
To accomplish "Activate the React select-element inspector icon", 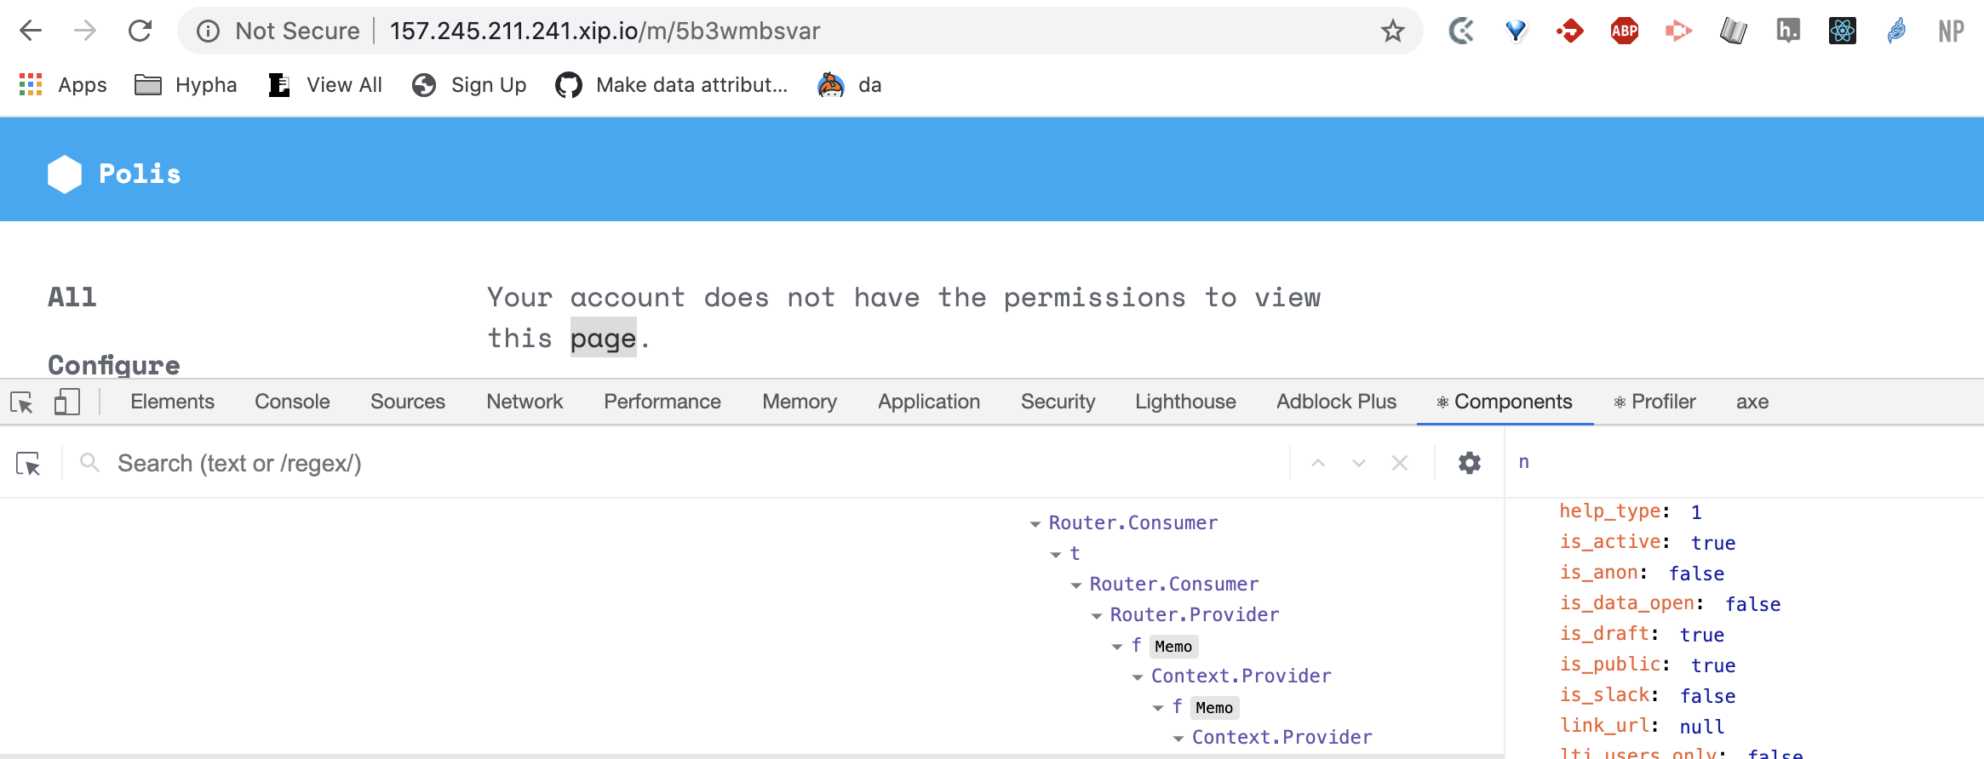I will (x=28, y=464).
